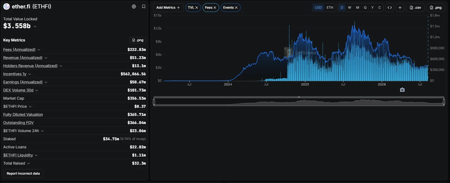
Task: Expand Total Value Locked breakdown chevron
Action: coord(35,27)
